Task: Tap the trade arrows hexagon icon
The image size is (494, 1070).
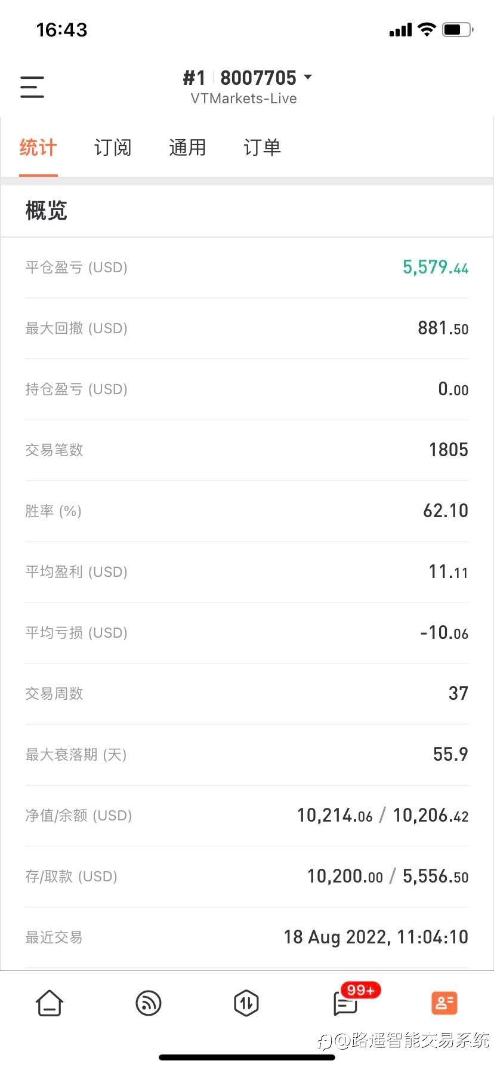Action: pyautogui.click(x=246, y=1003)
